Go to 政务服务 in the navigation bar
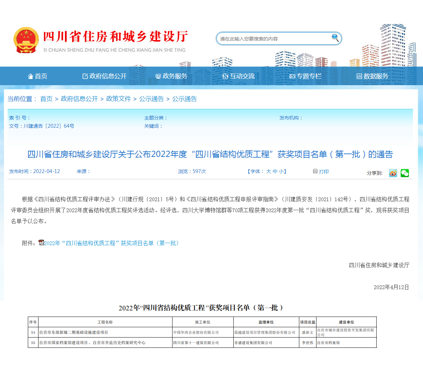This screenshot has height=365, width=423. click(171, 76)
